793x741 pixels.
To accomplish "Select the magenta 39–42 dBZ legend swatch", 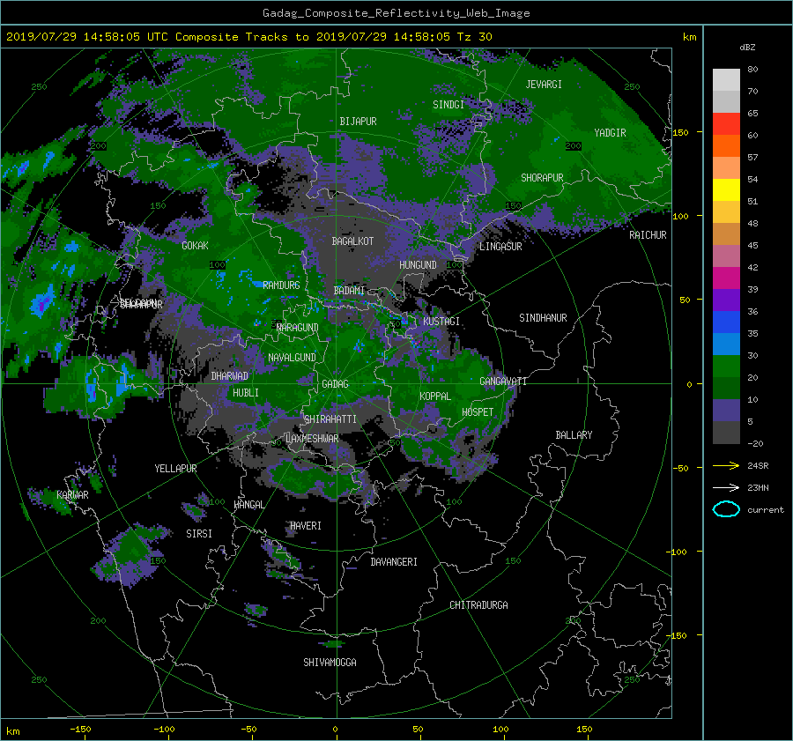I will [x=726, y=278].
